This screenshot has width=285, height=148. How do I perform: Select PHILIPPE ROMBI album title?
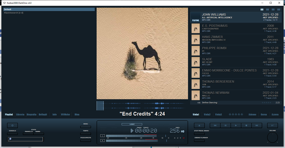tap(214, 48)
